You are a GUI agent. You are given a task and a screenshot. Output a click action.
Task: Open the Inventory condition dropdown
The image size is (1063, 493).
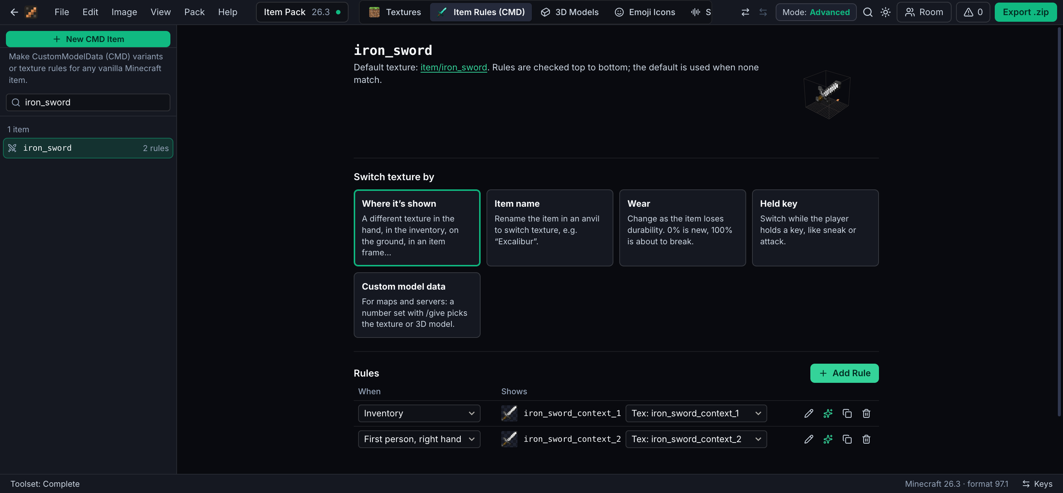click(419, 413)
